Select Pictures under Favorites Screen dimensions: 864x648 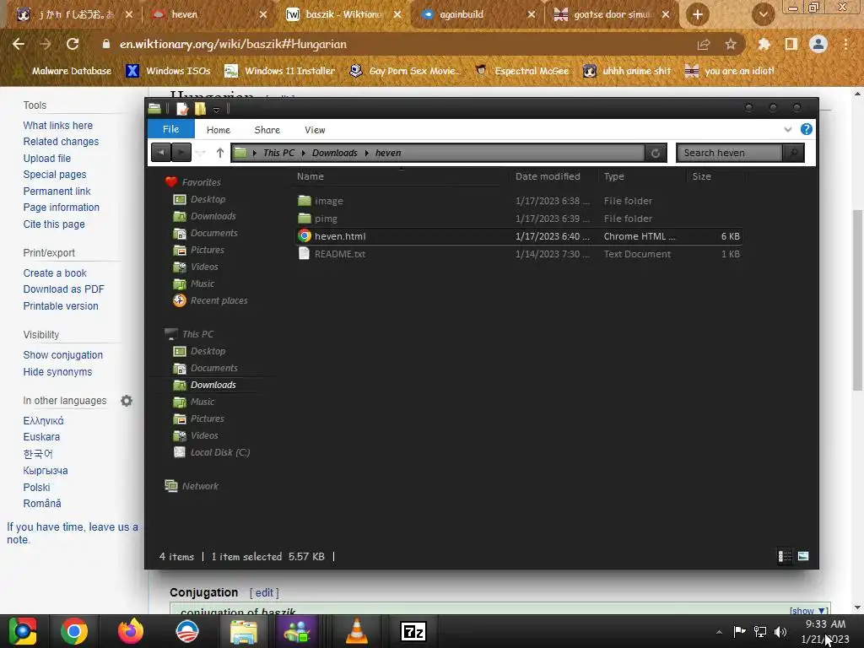pos(208,250)
